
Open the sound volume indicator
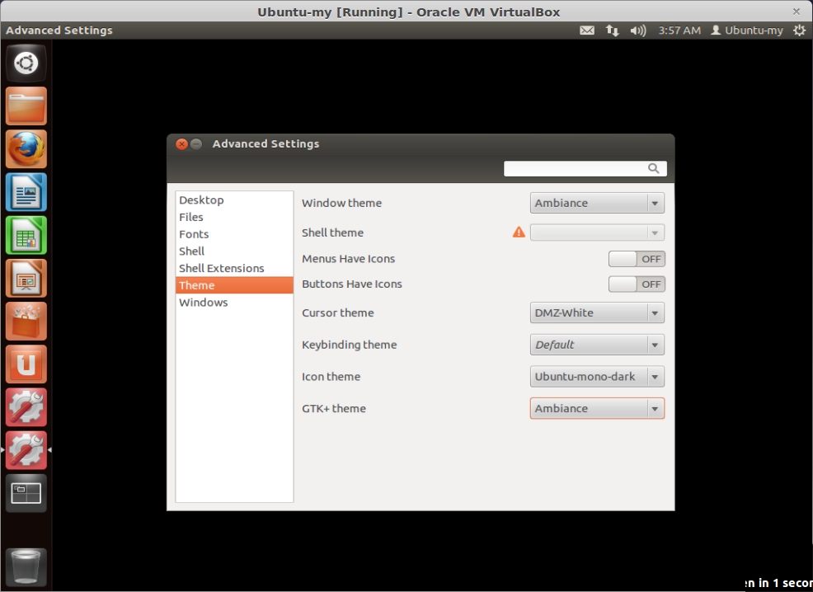click(x=637, y=31)
